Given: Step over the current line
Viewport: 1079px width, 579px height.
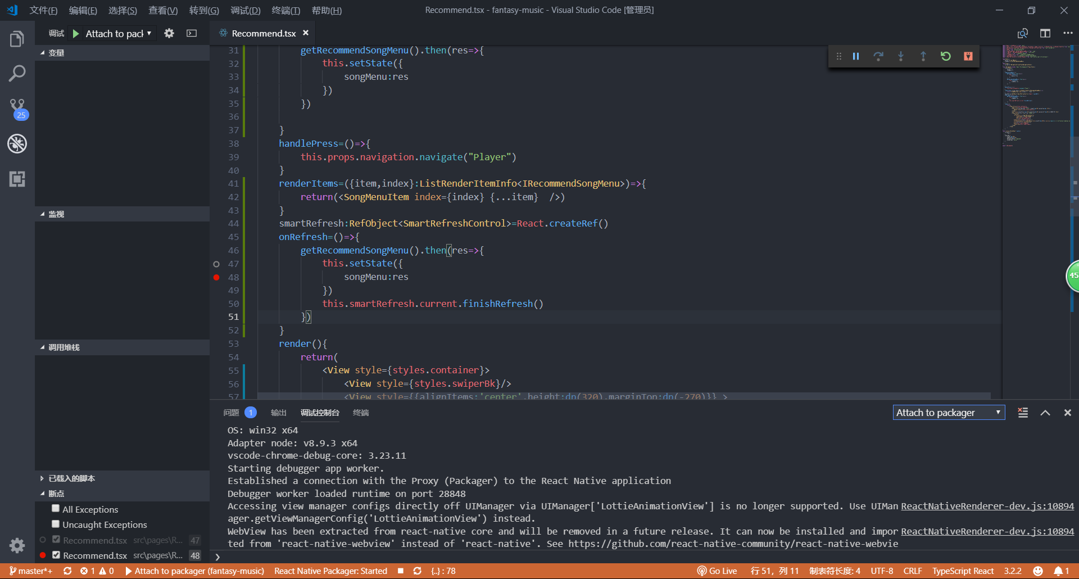Looking at the screenshot, I should click(x=878, y=56).
